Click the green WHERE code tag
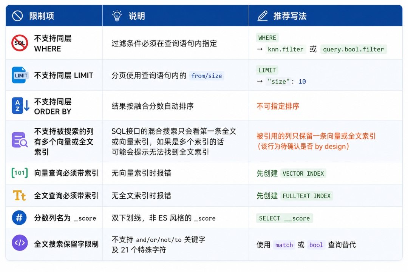 267,38
